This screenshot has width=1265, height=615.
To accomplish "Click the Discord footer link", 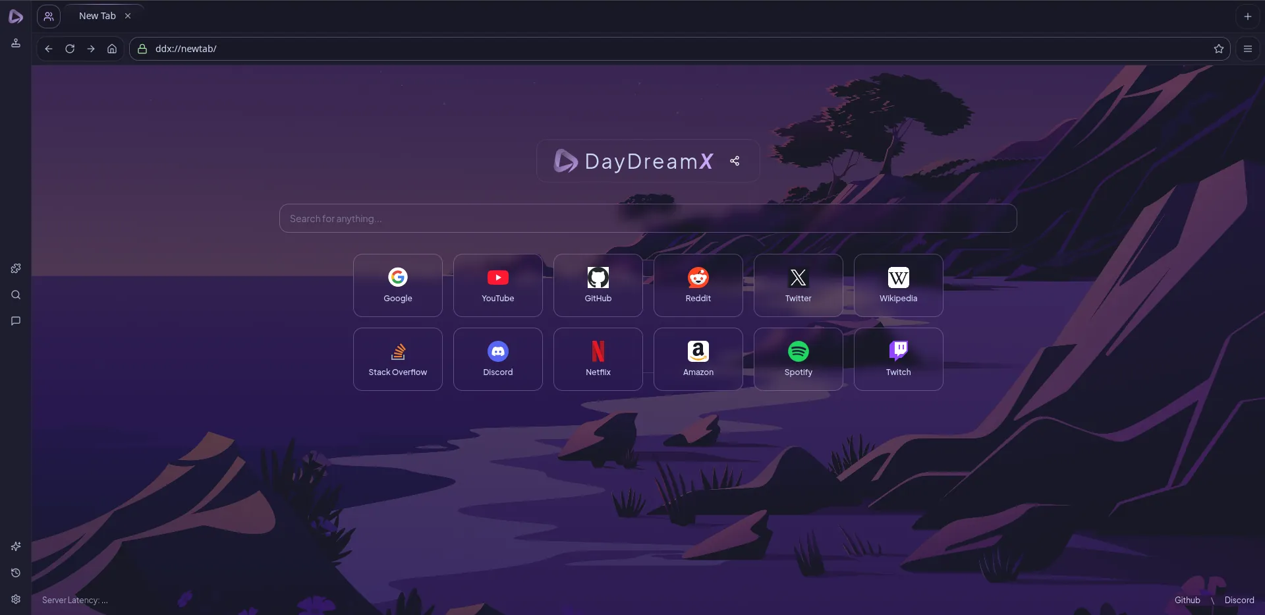I will [x=1239, y=600].
